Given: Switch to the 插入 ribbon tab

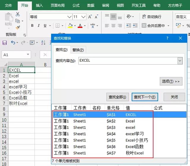Looking at the screenshot, I should click(39, 5).
